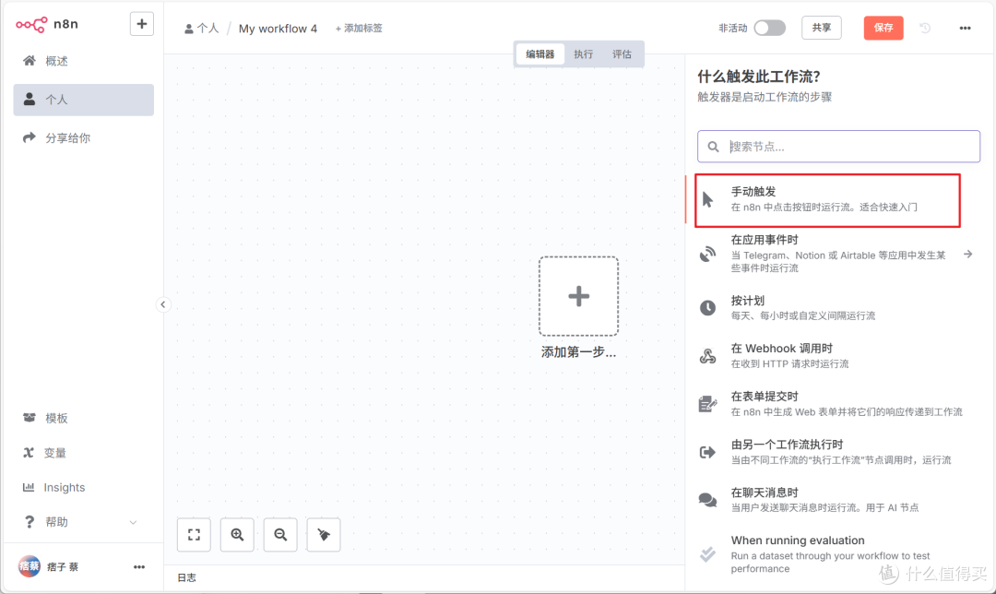Click the zoom in button

(x=237, y=535)
